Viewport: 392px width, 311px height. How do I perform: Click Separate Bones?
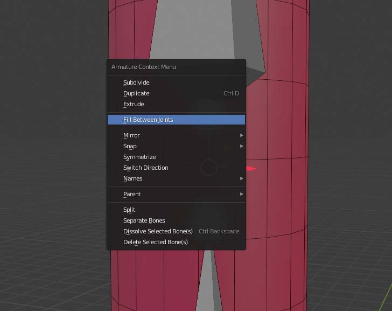pos(144,220)
